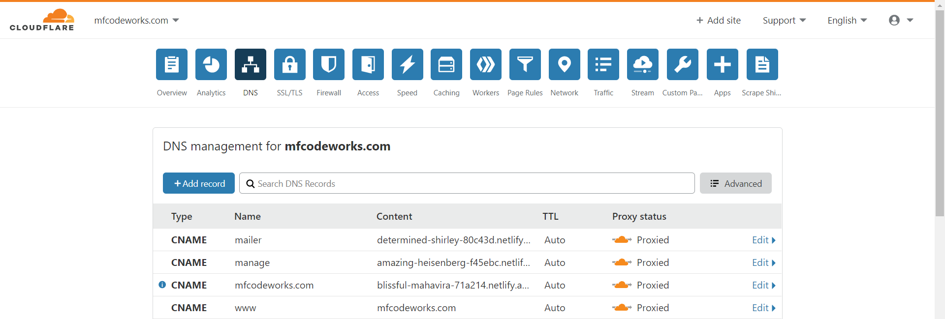The image size is (945, 319).
Task: Open the Firewall shield icon
Action: (x=329, y=64)
